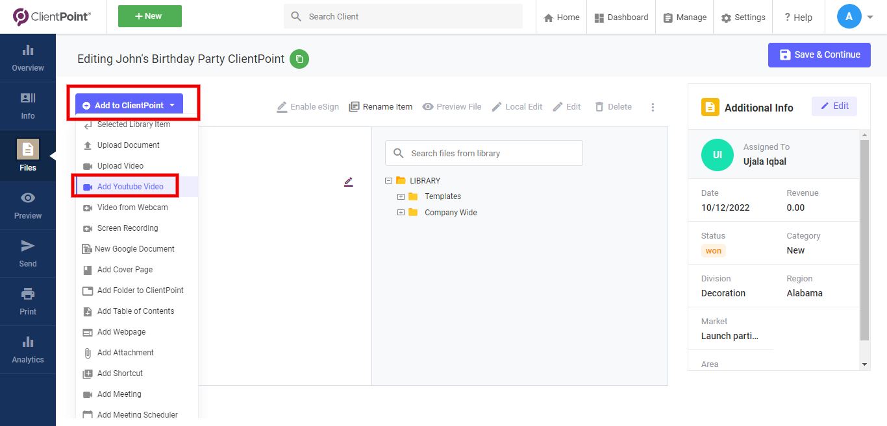Viewport: 887px width, 426px height.
Task: Open Add to ClientPoint dropdown
Action: point(129,105)
